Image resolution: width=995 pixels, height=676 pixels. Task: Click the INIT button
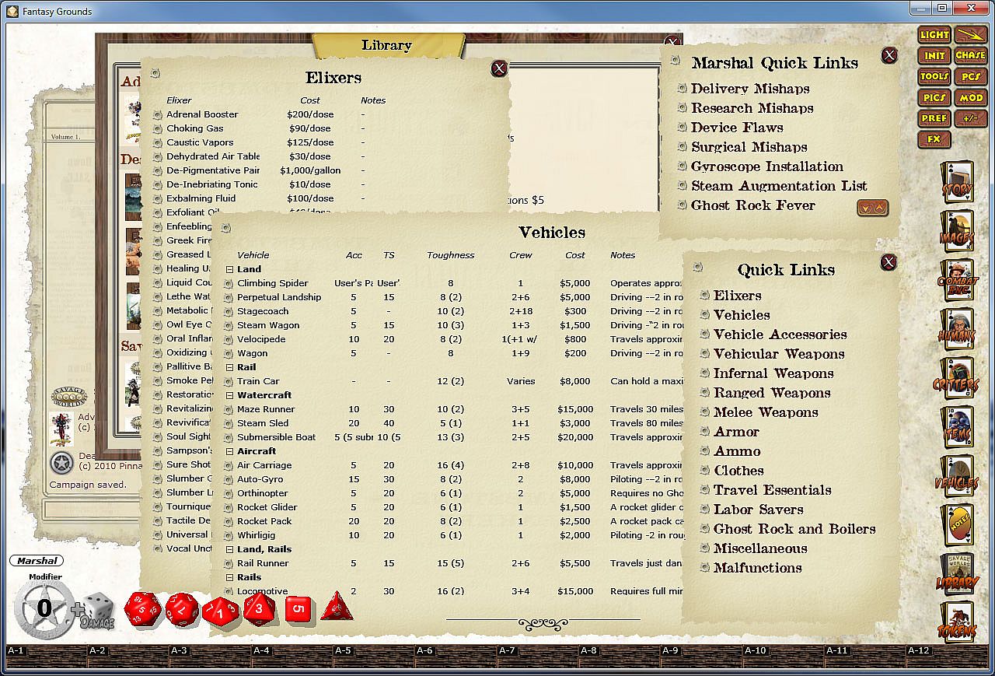934,56
